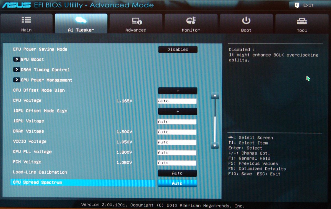The height and width of the screenshot is (209, 331).
Task: Click the DRAM Voltage Auto field
Action: 177,132
